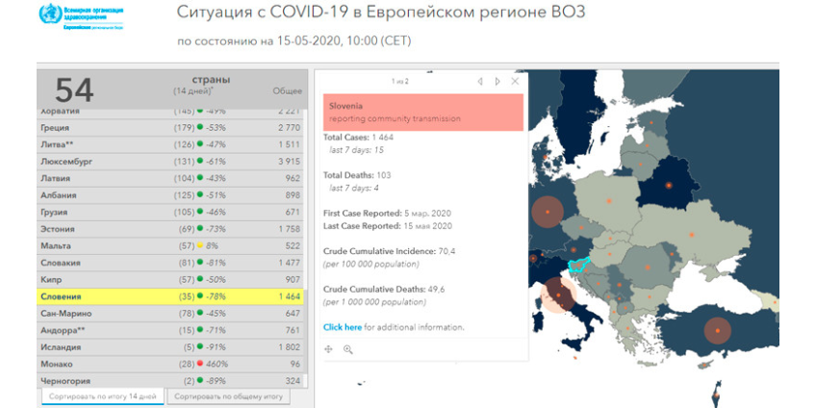
Task: Select the Литва** row
Action: tap(170, 144)
